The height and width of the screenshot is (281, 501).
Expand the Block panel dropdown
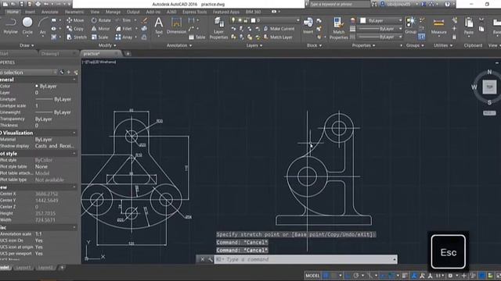pyautogui.click(x=314, y=45)
